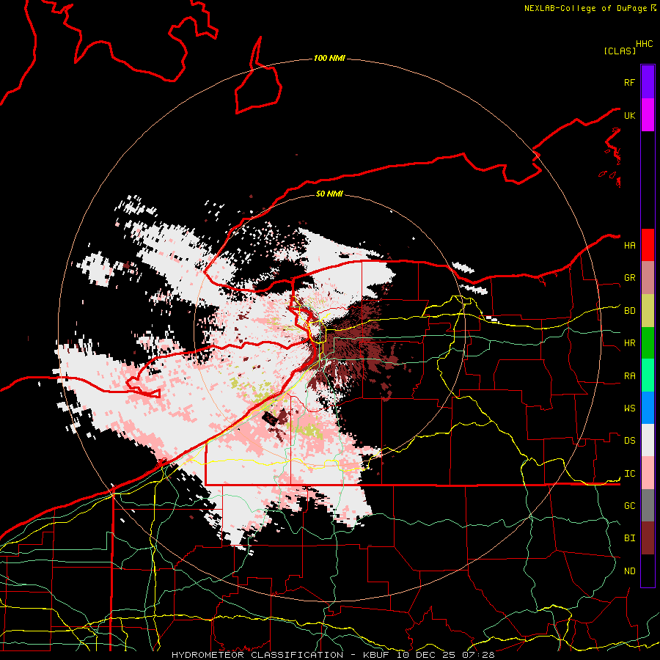
Task: Click the RA legend label
Action: tap(629, 376)
